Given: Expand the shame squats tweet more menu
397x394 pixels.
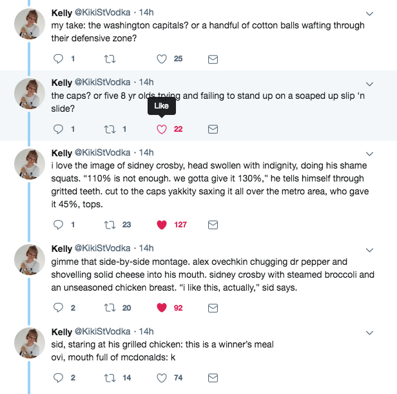Looking at the screenshot, I should tap(370, 154).
